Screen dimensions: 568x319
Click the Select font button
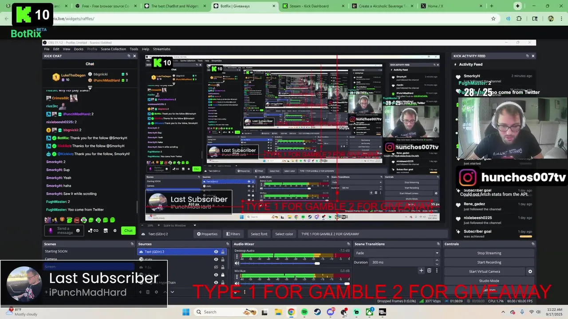pos(259,234)
